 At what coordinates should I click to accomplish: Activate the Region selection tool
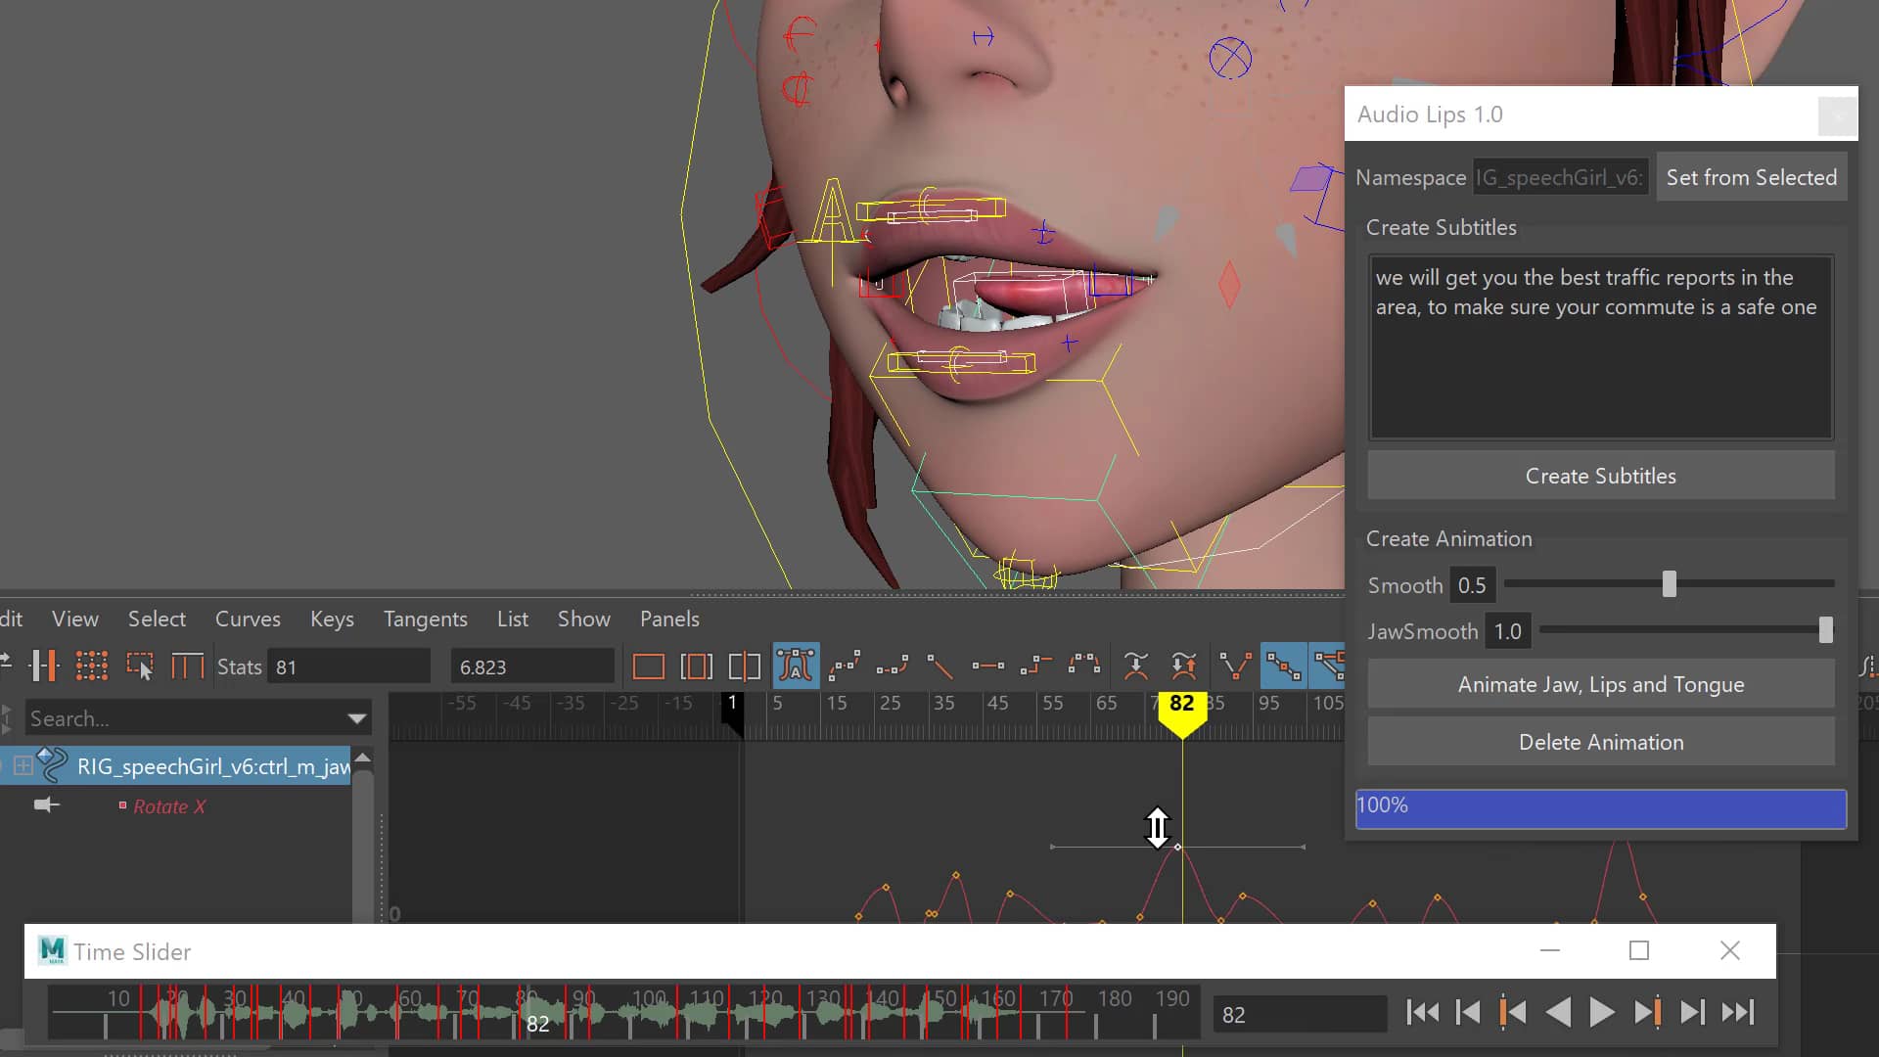140,666
